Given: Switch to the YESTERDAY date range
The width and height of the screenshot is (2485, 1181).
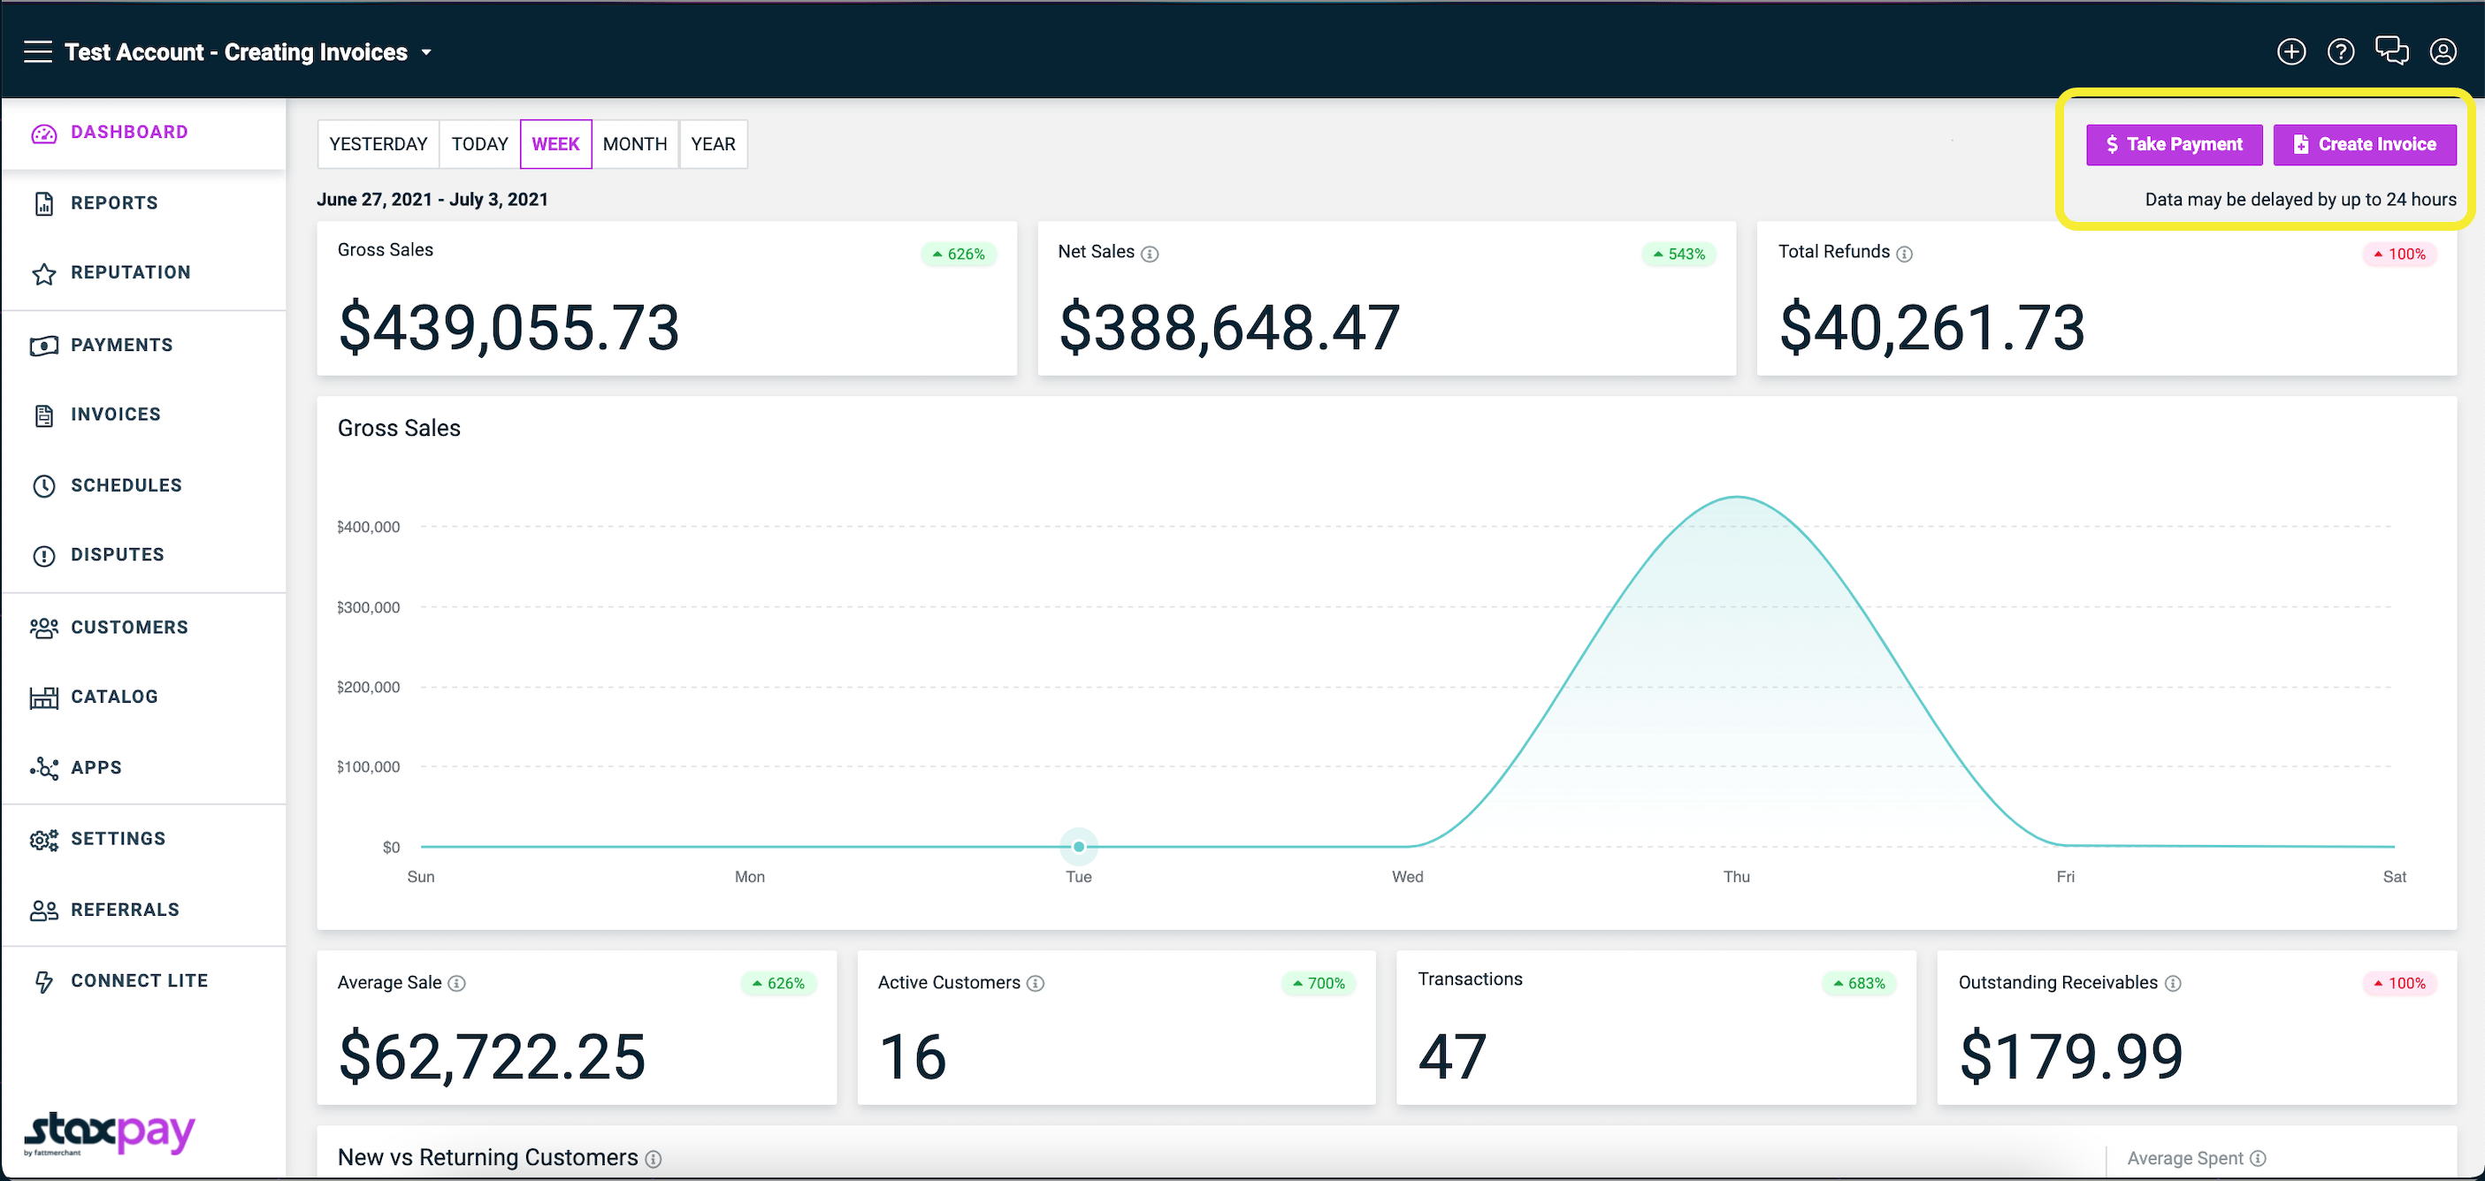Looking at the screenshot, I should (378, 144).
